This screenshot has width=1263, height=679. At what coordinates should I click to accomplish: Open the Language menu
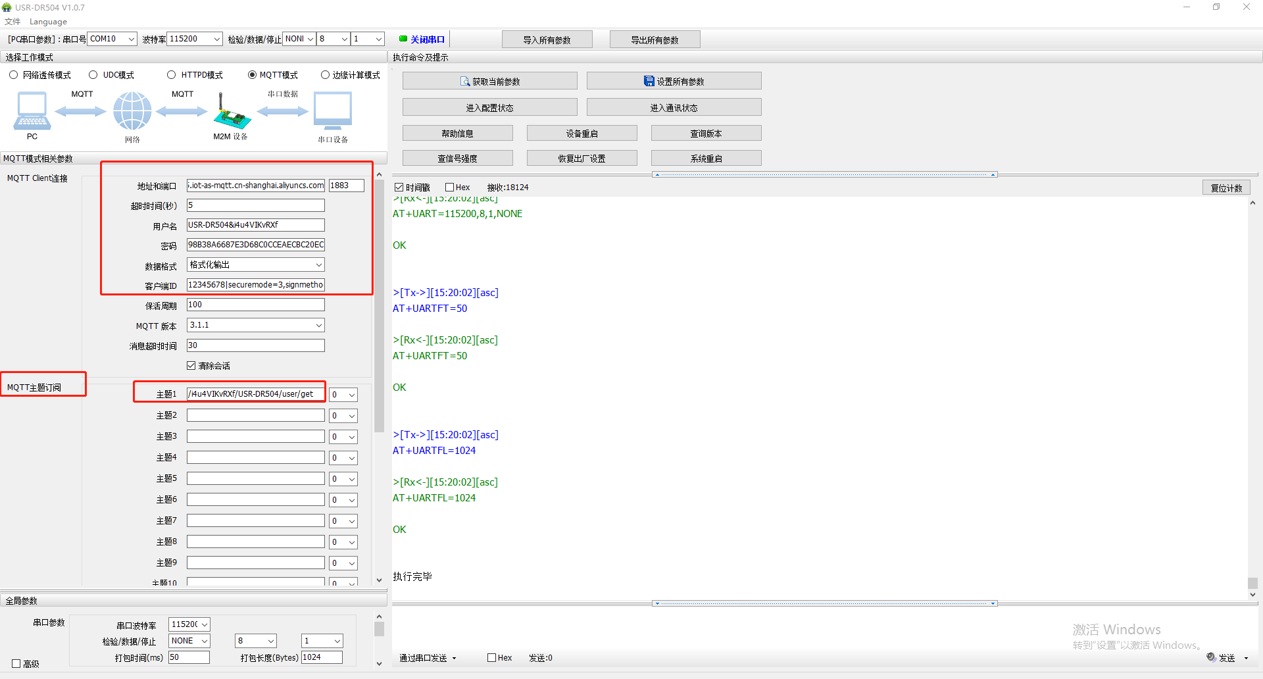coord(48,22)
